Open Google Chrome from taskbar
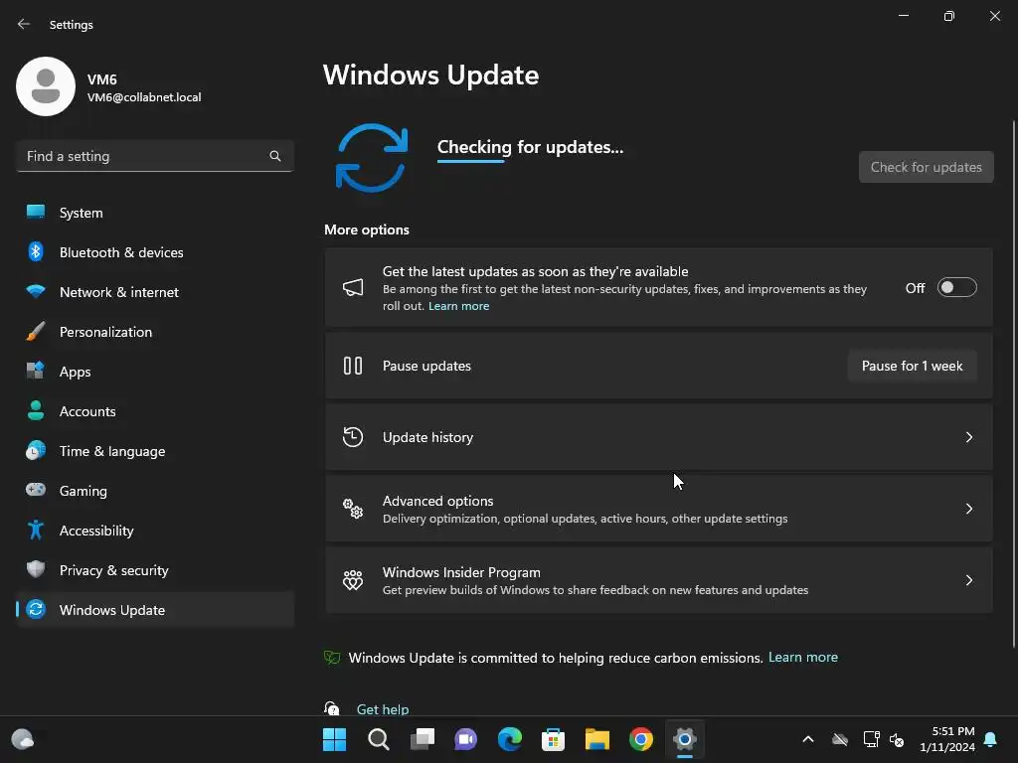 [x=641, y=739]
